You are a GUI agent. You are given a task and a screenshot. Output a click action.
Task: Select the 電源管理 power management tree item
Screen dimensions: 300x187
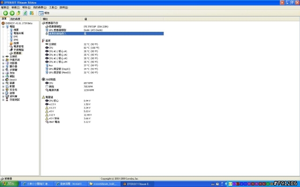click(19, 47)
